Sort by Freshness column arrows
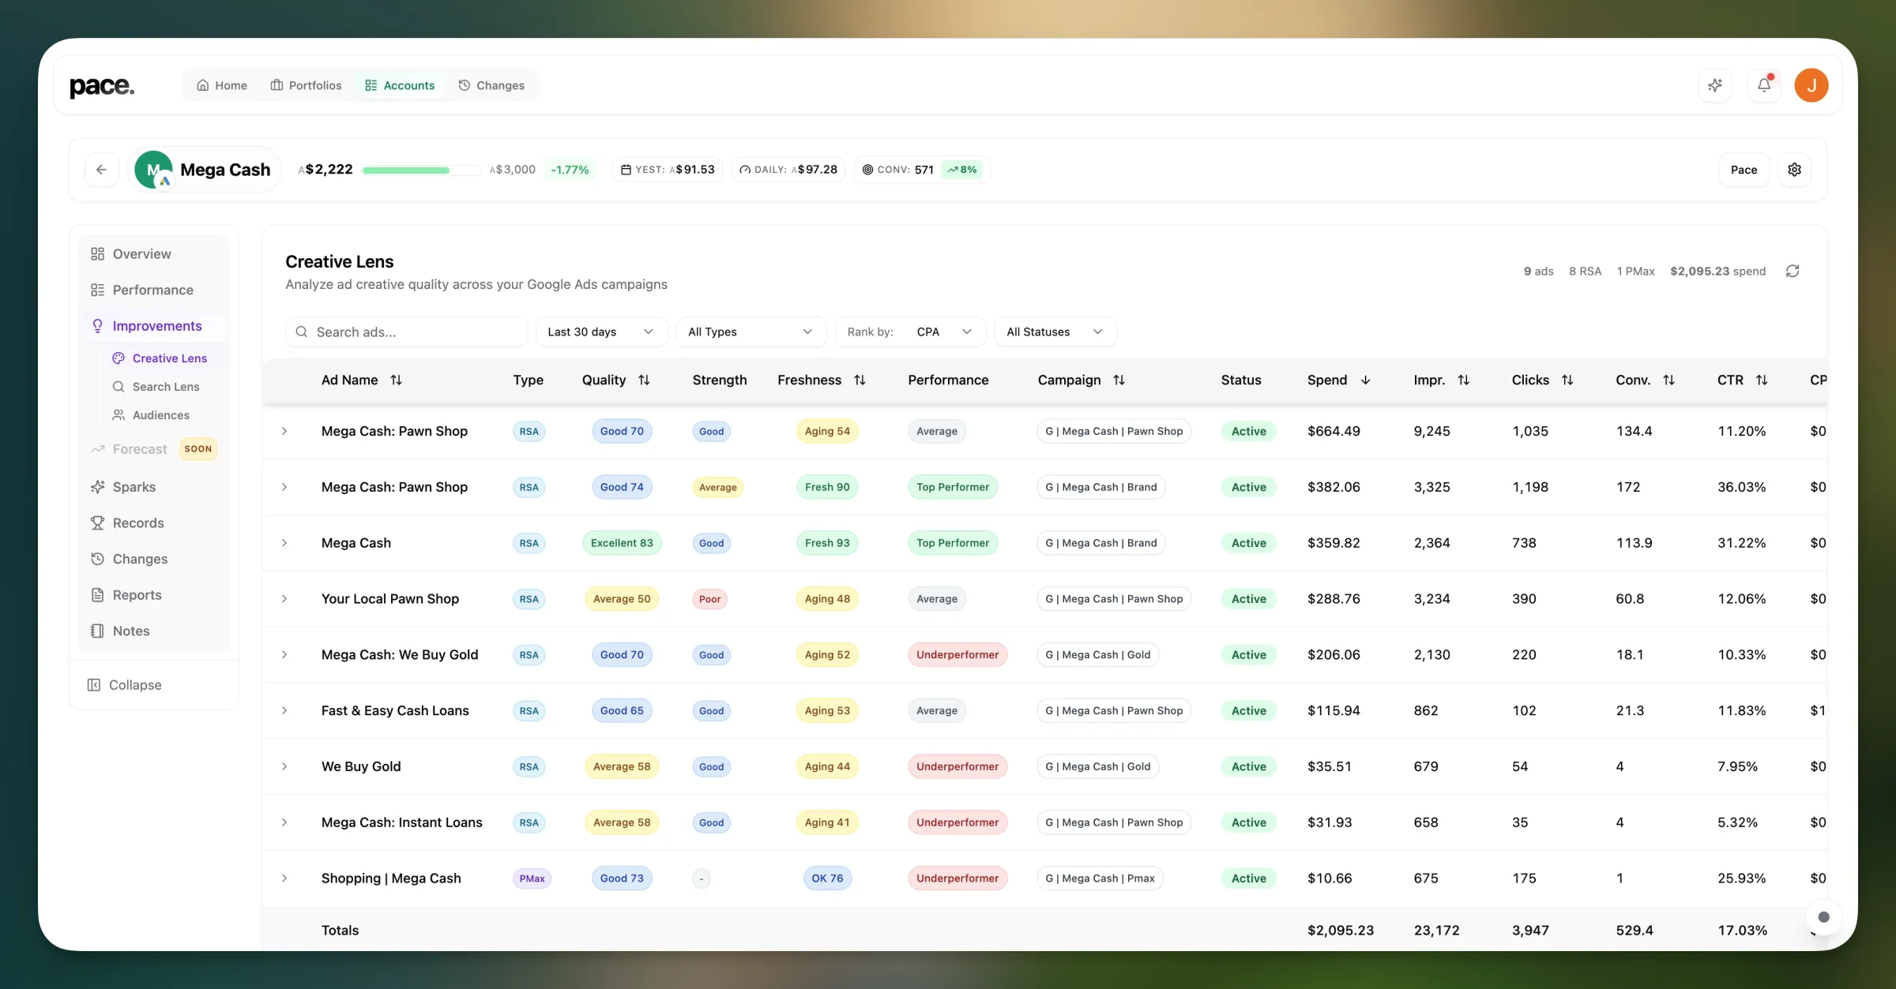Image resolution: width=1896 pixels, height=989 pixels. pos(860,380)
